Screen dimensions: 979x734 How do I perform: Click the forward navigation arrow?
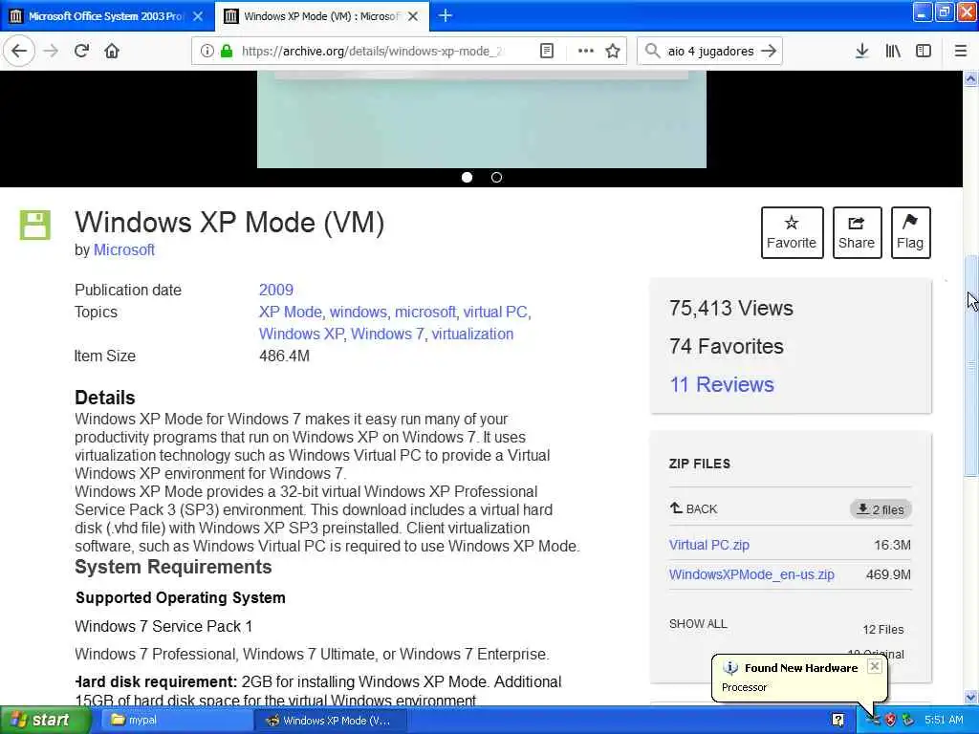click(x=52, y=51)
